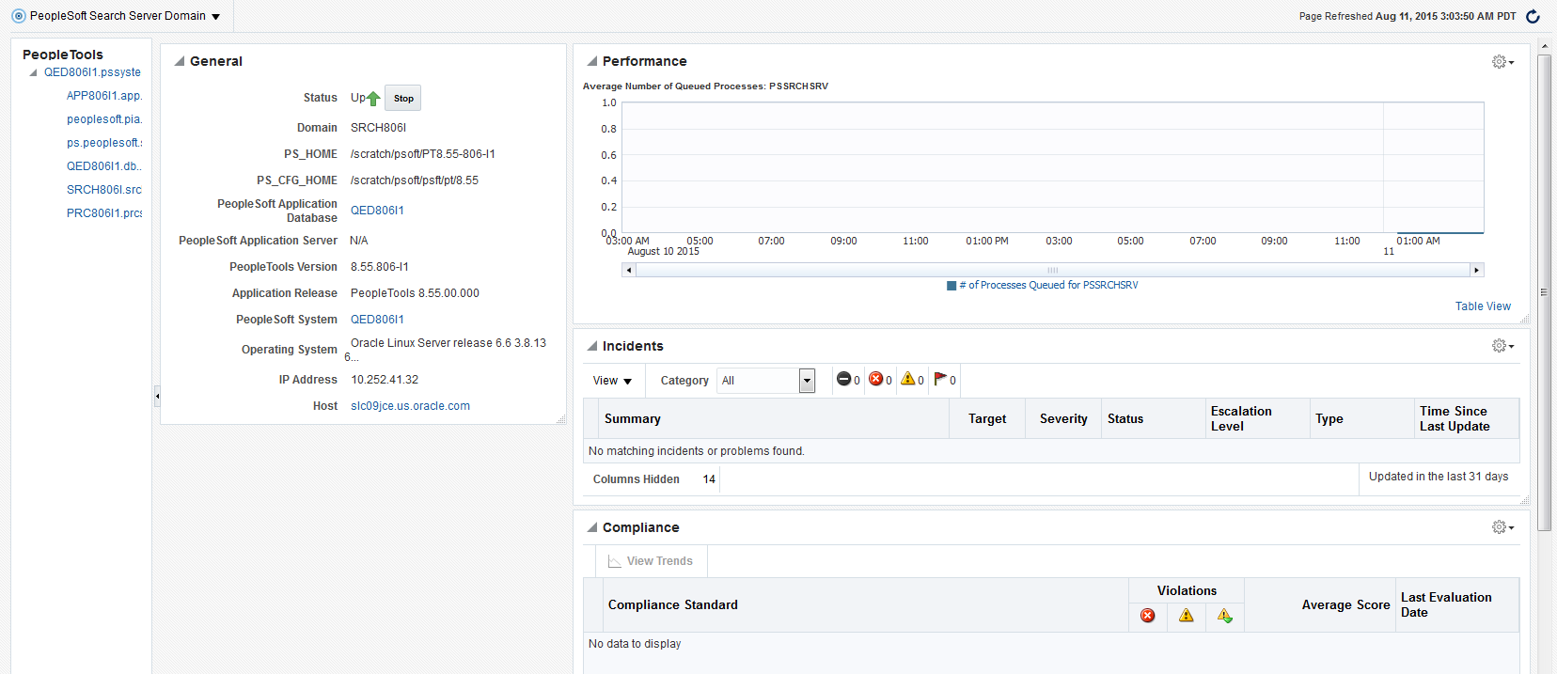Select SRCH806I.src tree item
The image size is (1557, 674).
pyautogui.click(x=103, y=190)
